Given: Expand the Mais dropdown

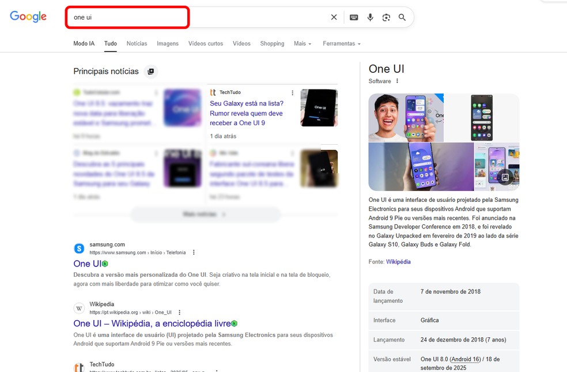Looking at the screenshot, I should (303, 43).
